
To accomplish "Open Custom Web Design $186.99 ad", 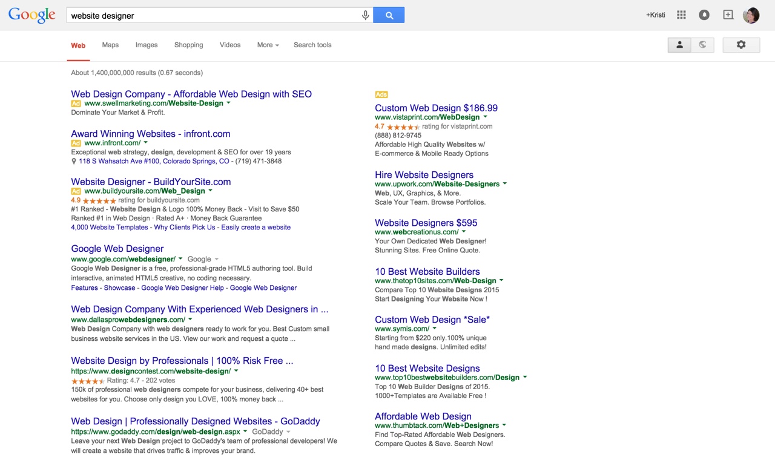I will coord(436,108).
